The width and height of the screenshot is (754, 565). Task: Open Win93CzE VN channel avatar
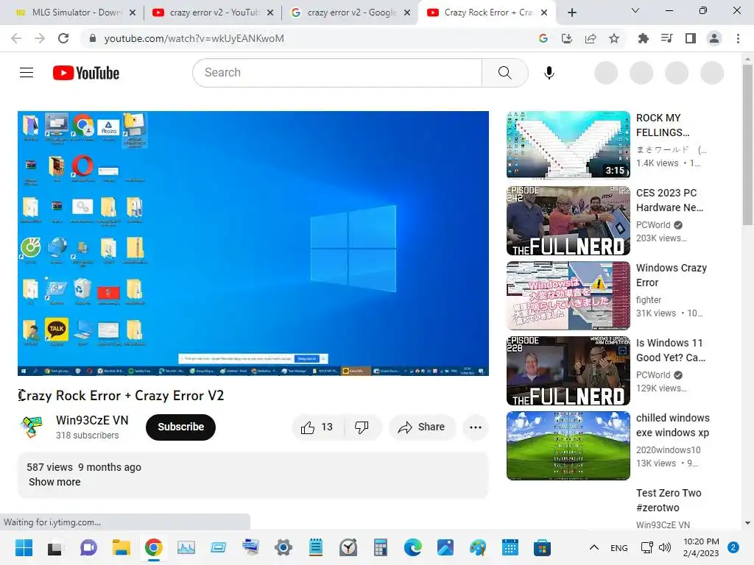click(x=31, y=427)
